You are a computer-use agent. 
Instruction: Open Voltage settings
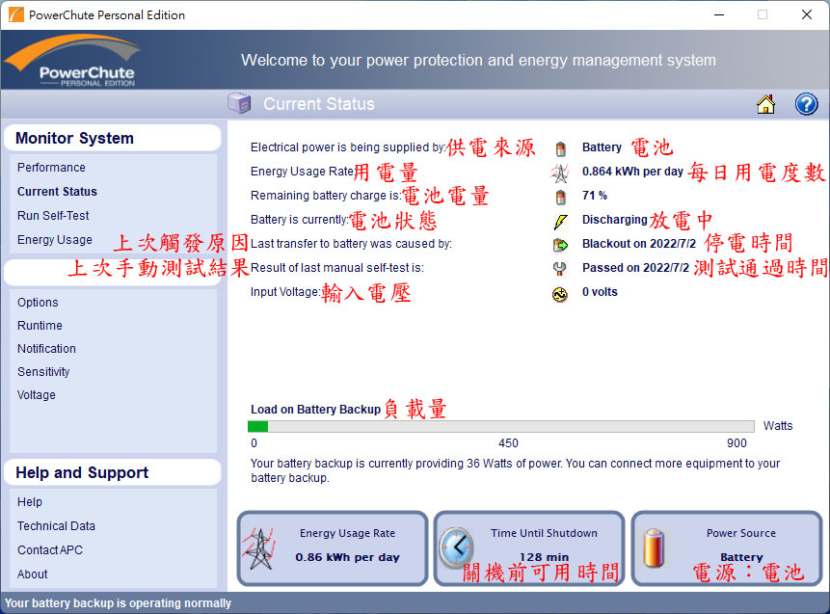(37, 395)
